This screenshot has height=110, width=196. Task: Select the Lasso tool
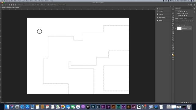[173, 13]
